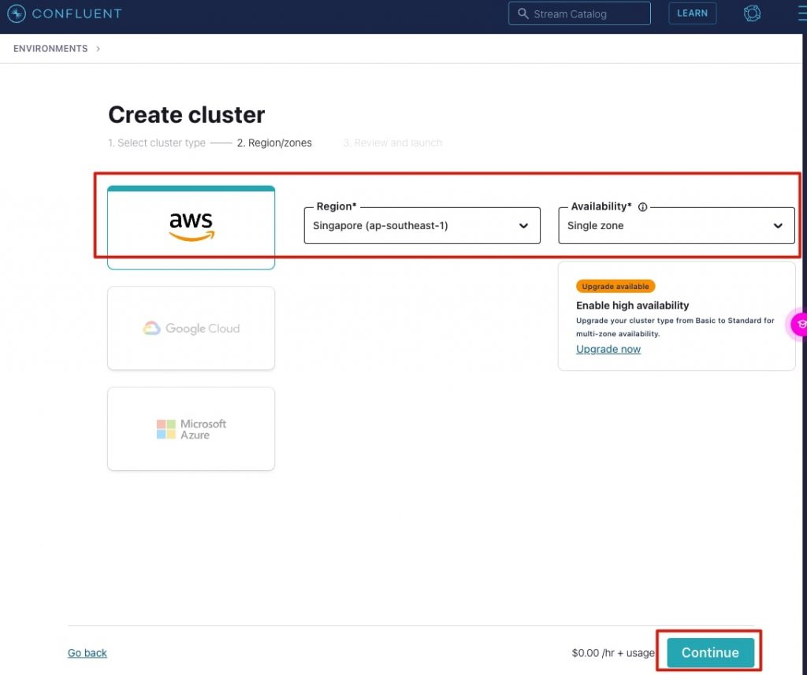This screenshot has height=675, width=807.
Task: Open the support headset icon
Action: coord(752,13)
